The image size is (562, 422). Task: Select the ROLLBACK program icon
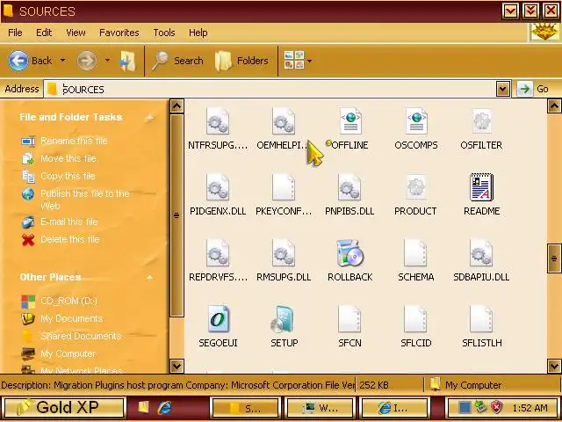pos(350,253)
